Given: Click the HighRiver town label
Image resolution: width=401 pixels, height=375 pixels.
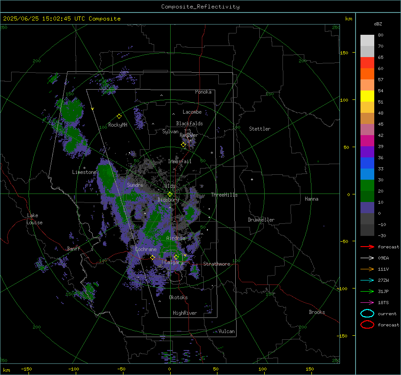Looking at the screenshot, I should [185, 313].
